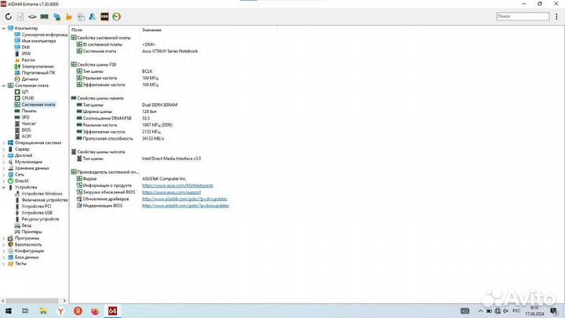The height and width of the screenshot is (318, 565).
Task: Click the Windows Start button
Action: pyautogui.click(x=8, y=310)
